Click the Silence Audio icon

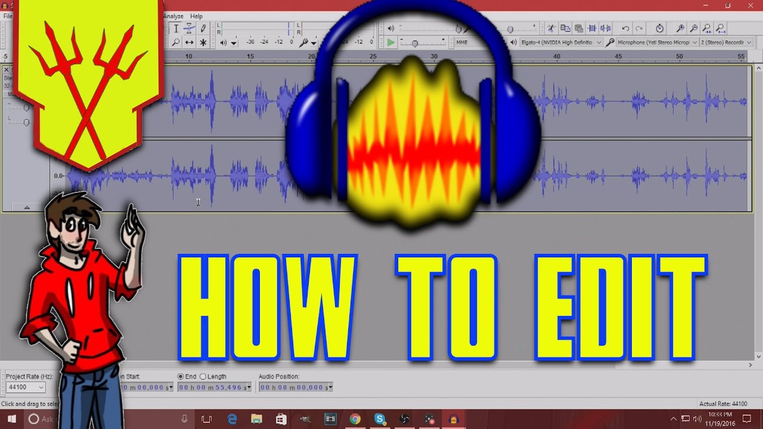pyautogui.click(x=606, y=29)
